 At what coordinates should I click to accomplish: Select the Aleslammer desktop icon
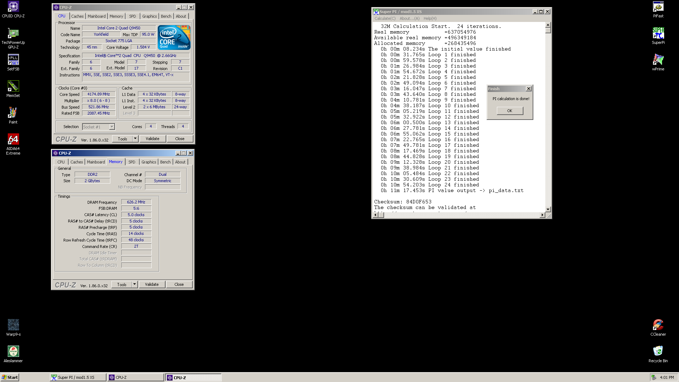point(13,354)
